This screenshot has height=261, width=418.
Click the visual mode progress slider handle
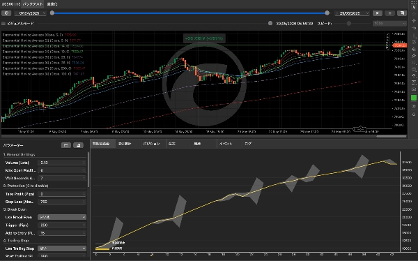tap(270, 23)
